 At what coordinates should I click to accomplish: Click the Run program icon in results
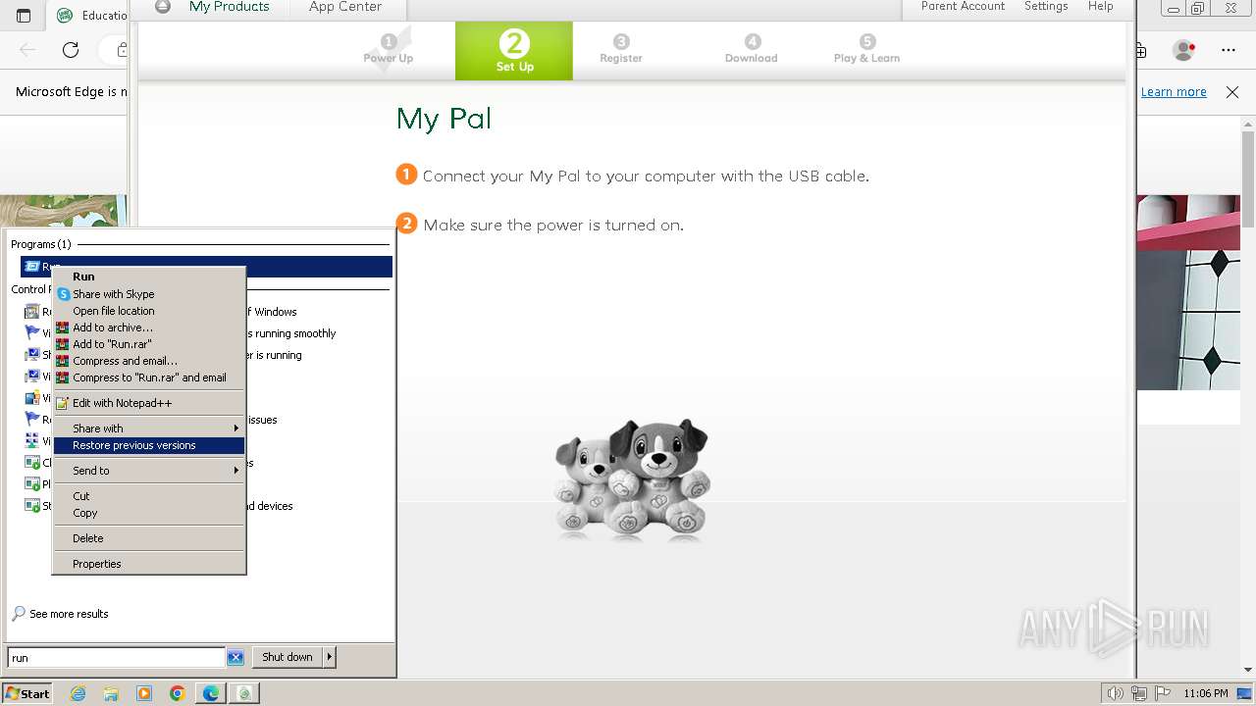[31, 267]
